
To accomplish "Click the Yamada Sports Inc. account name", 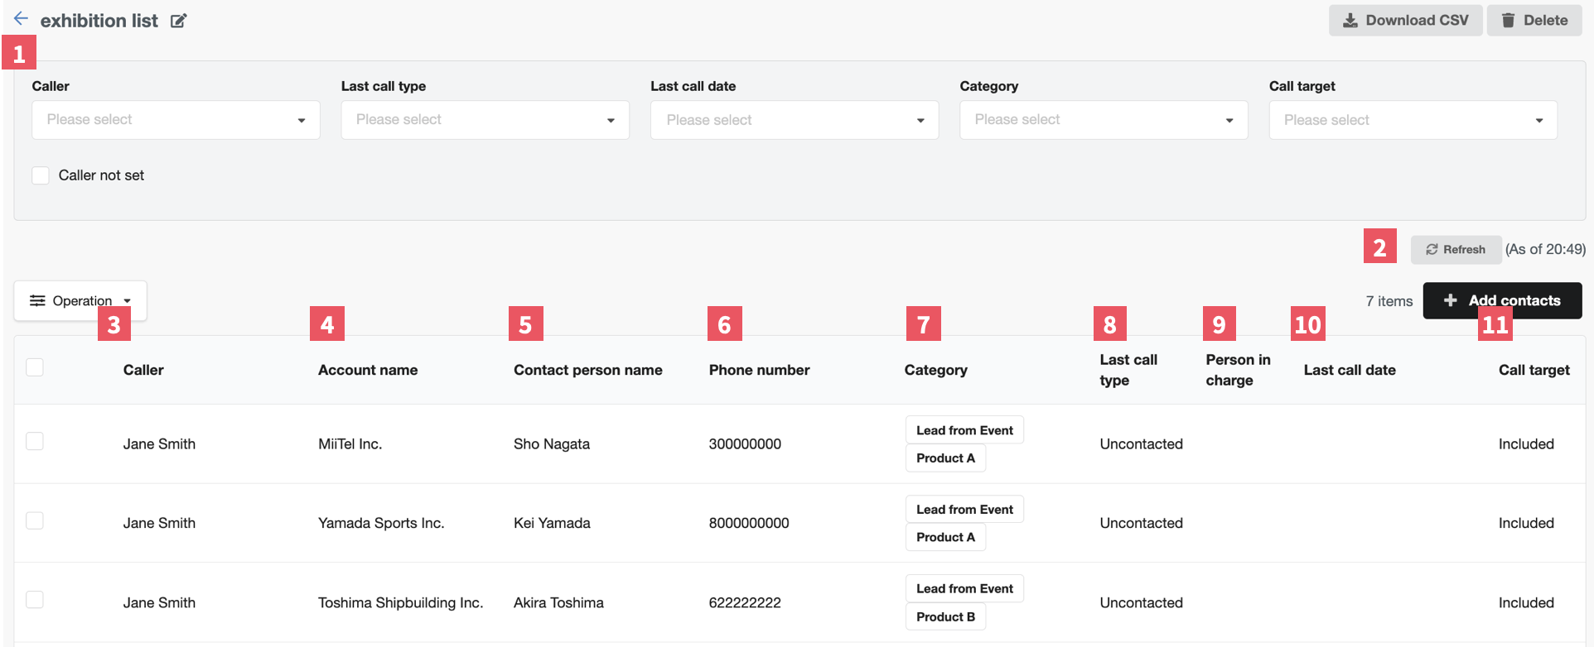I will click(381, 523).
